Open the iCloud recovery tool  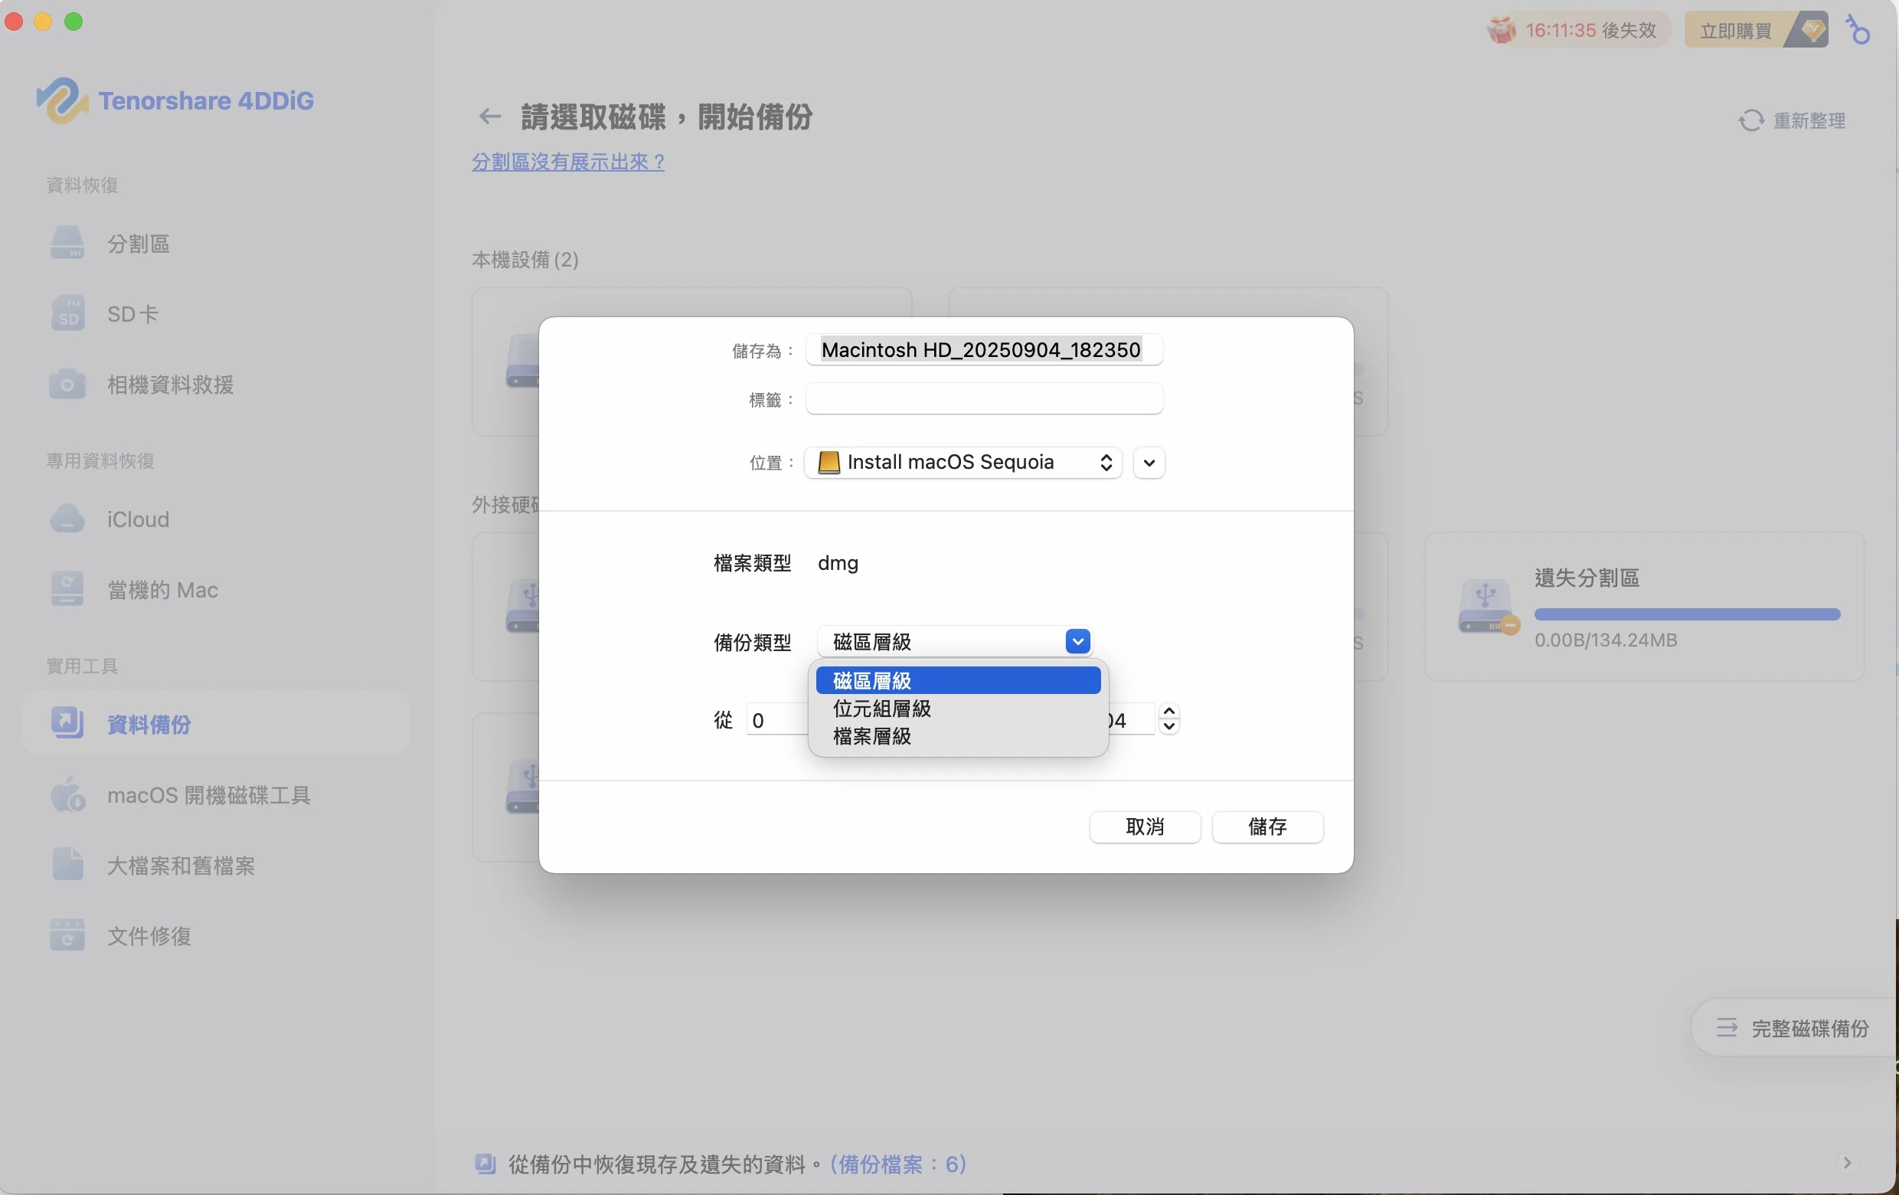[138, 519]
